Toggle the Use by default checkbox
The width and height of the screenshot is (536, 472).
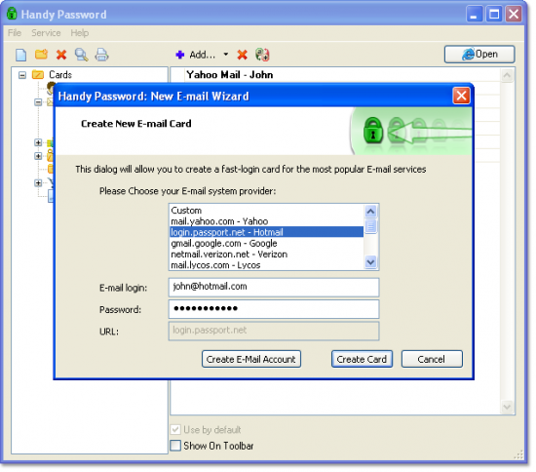pos(175,429)
